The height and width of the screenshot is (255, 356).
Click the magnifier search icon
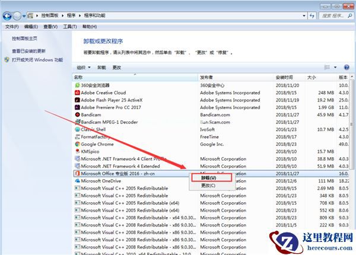(x=350, y=15)
